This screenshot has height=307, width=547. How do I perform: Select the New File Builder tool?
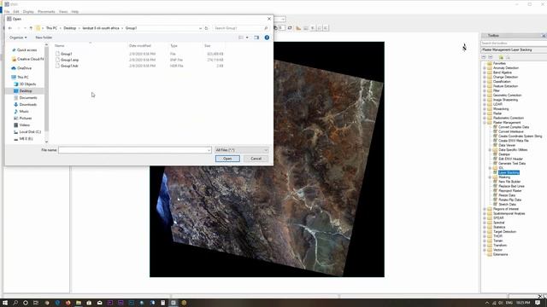509,182
